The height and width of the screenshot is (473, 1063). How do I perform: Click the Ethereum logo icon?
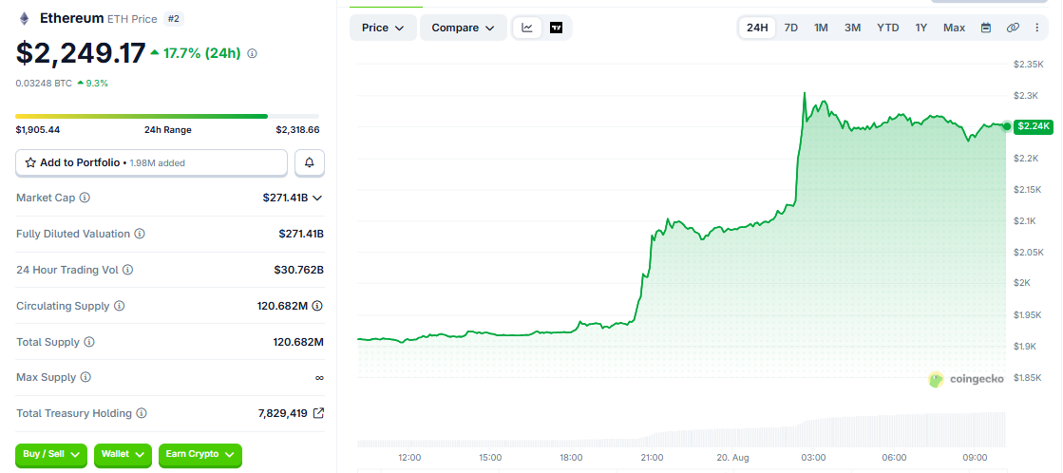tap(25, 18)
